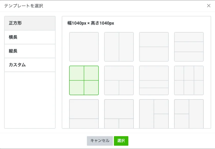Pick the two horizontal rows template
Viewport: 215px width, 149px height.
pos(154,47)
